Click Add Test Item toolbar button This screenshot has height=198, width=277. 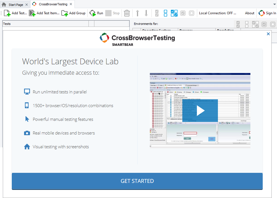click(x=44, y=13)
